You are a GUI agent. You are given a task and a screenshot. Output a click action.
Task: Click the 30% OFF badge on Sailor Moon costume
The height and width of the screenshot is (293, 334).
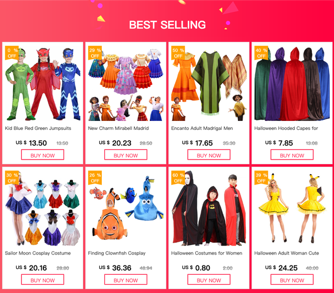point(12,178)
